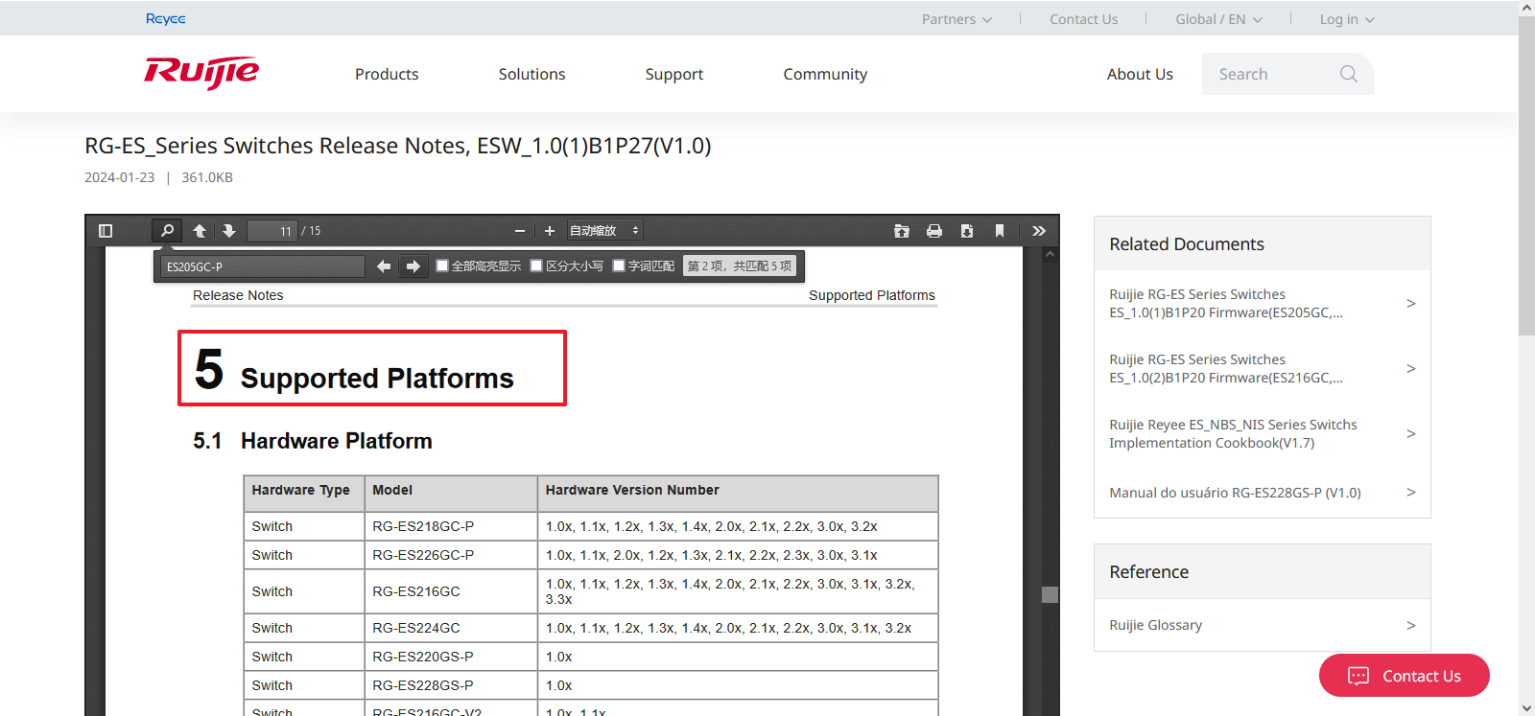Toggle the PDF viewer sidebar
The height and width of the screenshot is (716, 1535).
(106, 231)
